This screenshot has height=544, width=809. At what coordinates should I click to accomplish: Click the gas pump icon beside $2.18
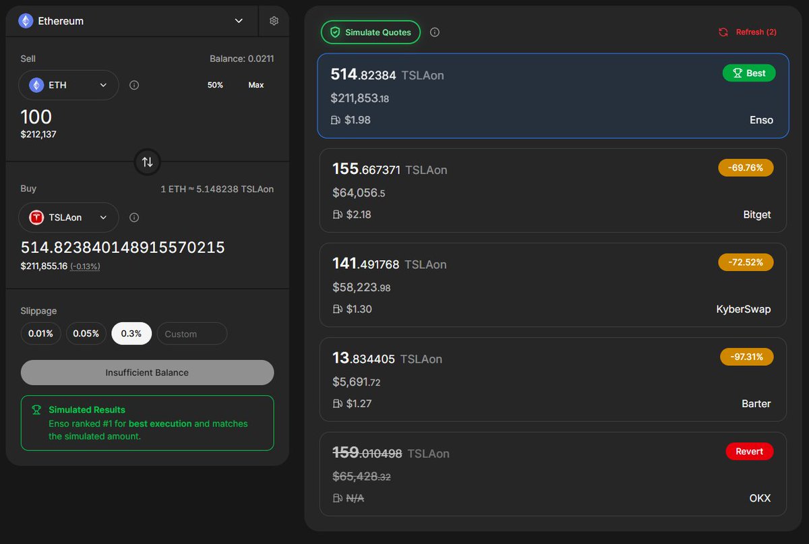coord(338,214)
